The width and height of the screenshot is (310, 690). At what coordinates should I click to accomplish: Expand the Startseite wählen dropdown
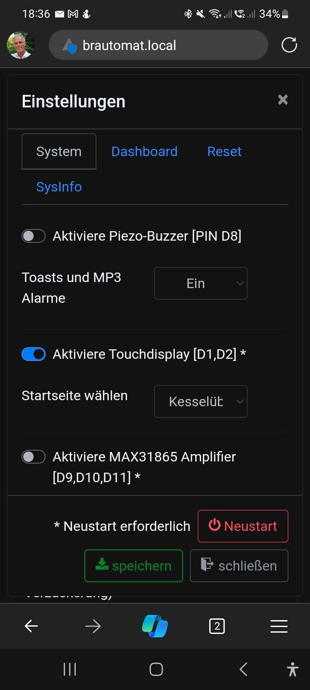(201, 401)
